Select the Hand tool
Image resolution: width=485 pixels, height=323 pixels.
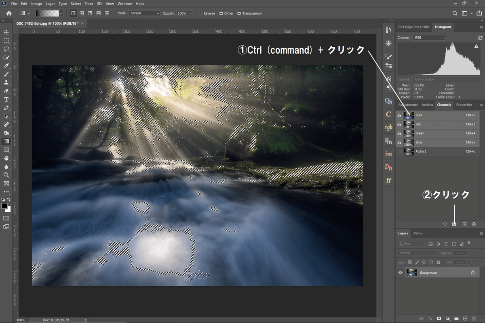click(6, 158)
